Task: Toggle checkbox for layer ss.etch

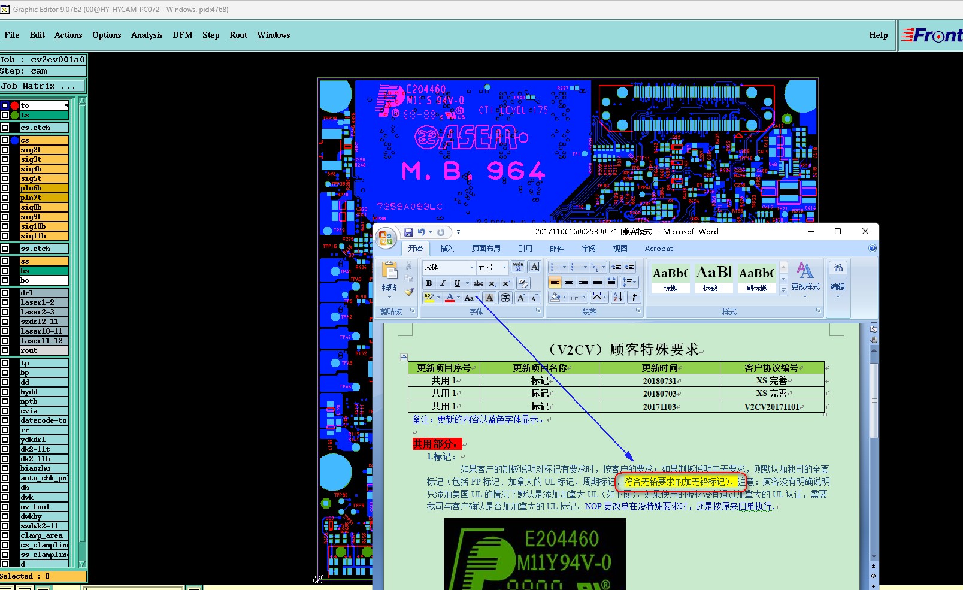Action: [5, 249]
